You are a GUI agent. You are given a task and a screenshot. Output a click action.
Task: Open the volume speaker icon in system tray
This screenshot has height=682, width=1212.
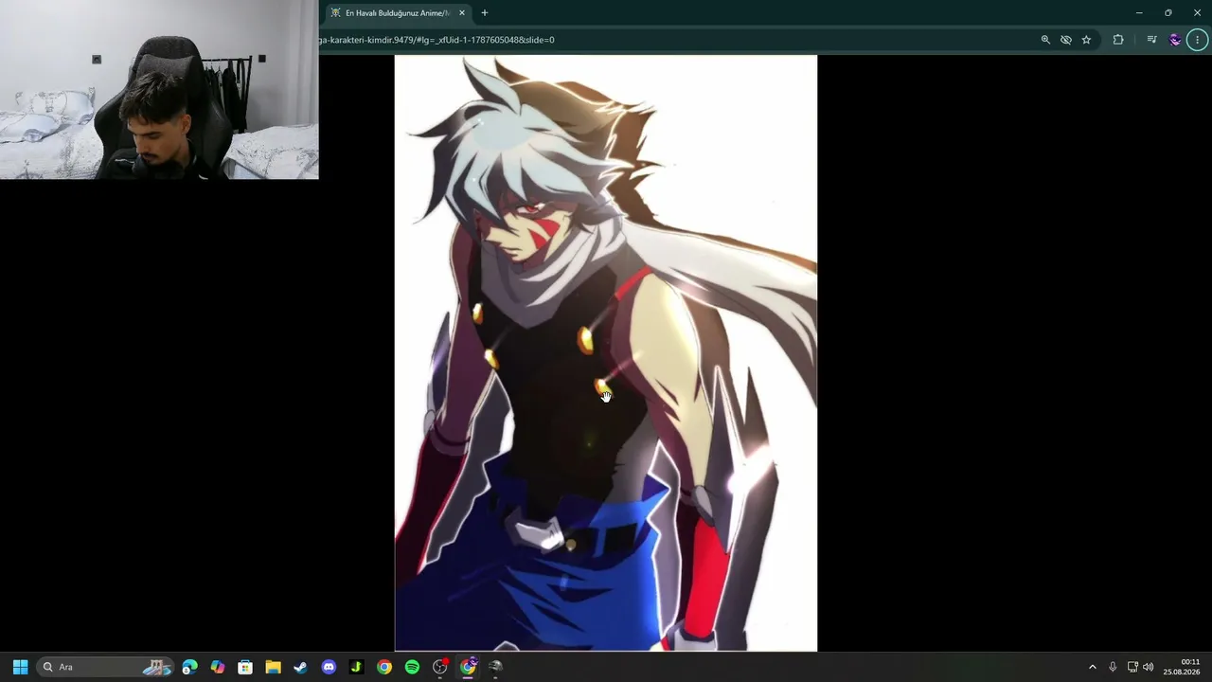(x=1149, y=667)
